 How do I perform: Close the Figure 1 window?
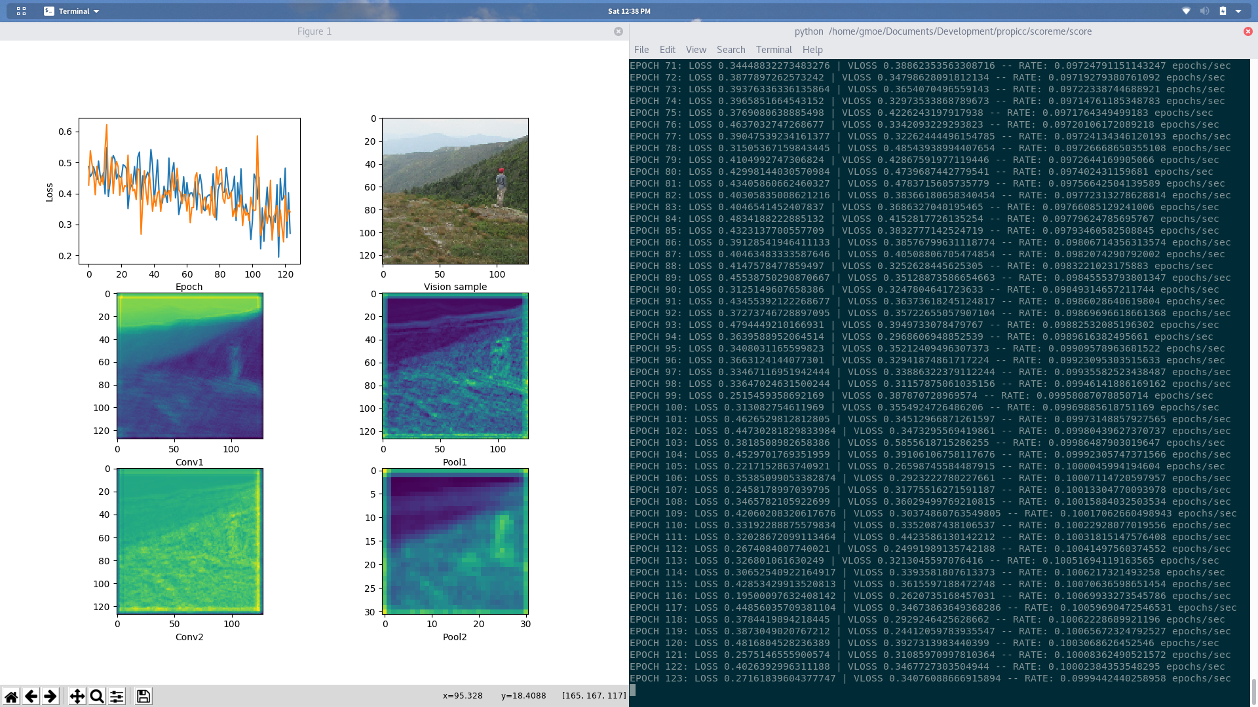coord(619,31)
